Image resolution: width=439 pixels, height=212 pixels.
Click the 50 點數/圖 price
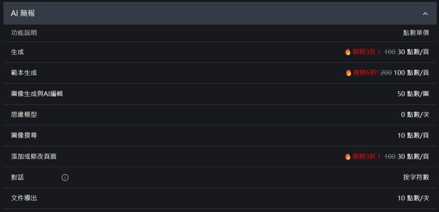coord(413,93)
